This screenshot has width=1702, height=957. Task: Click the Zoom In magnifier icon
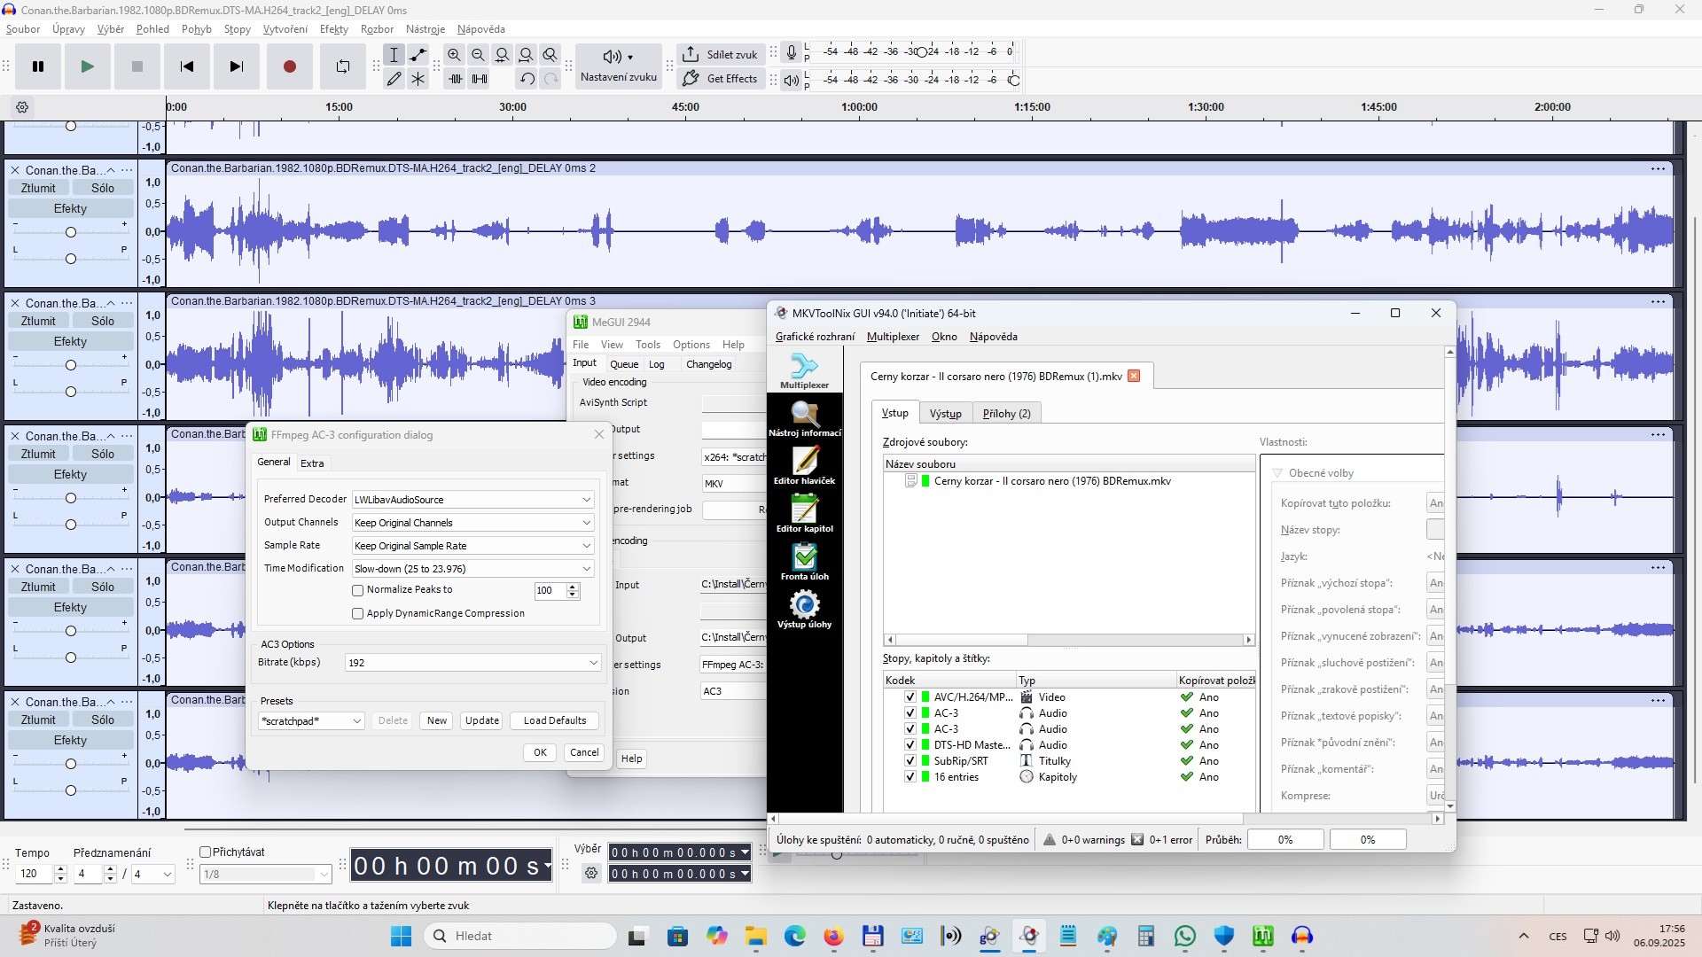tap(454, 55)
